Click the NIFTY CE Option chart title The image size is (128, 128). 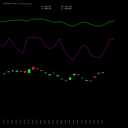point(18,4)
